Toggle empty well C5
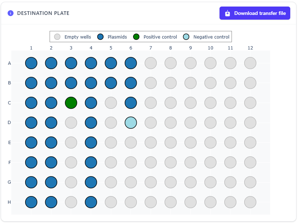The image size is (299, 223). point(111,103)
